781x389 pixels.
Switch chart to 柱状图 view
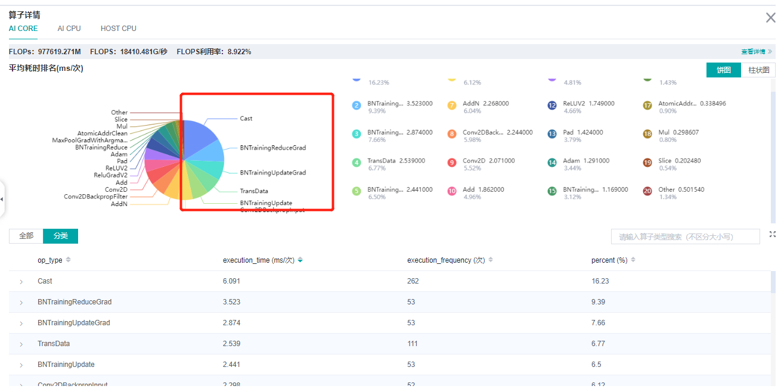tap(758, 70)
